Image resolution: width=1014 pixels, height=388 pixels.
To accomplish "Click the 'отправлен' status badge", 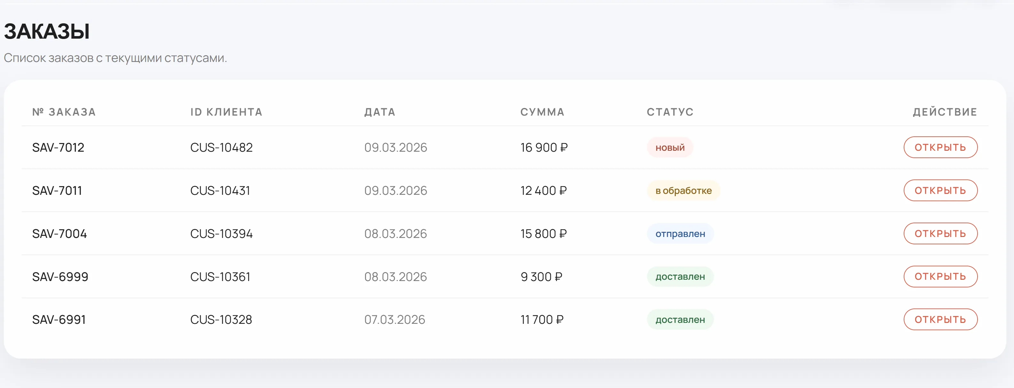I will (x=680, y=233).
